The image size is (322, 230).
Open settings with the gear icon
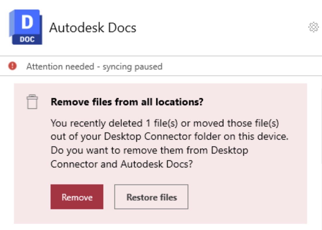[314, 27]
